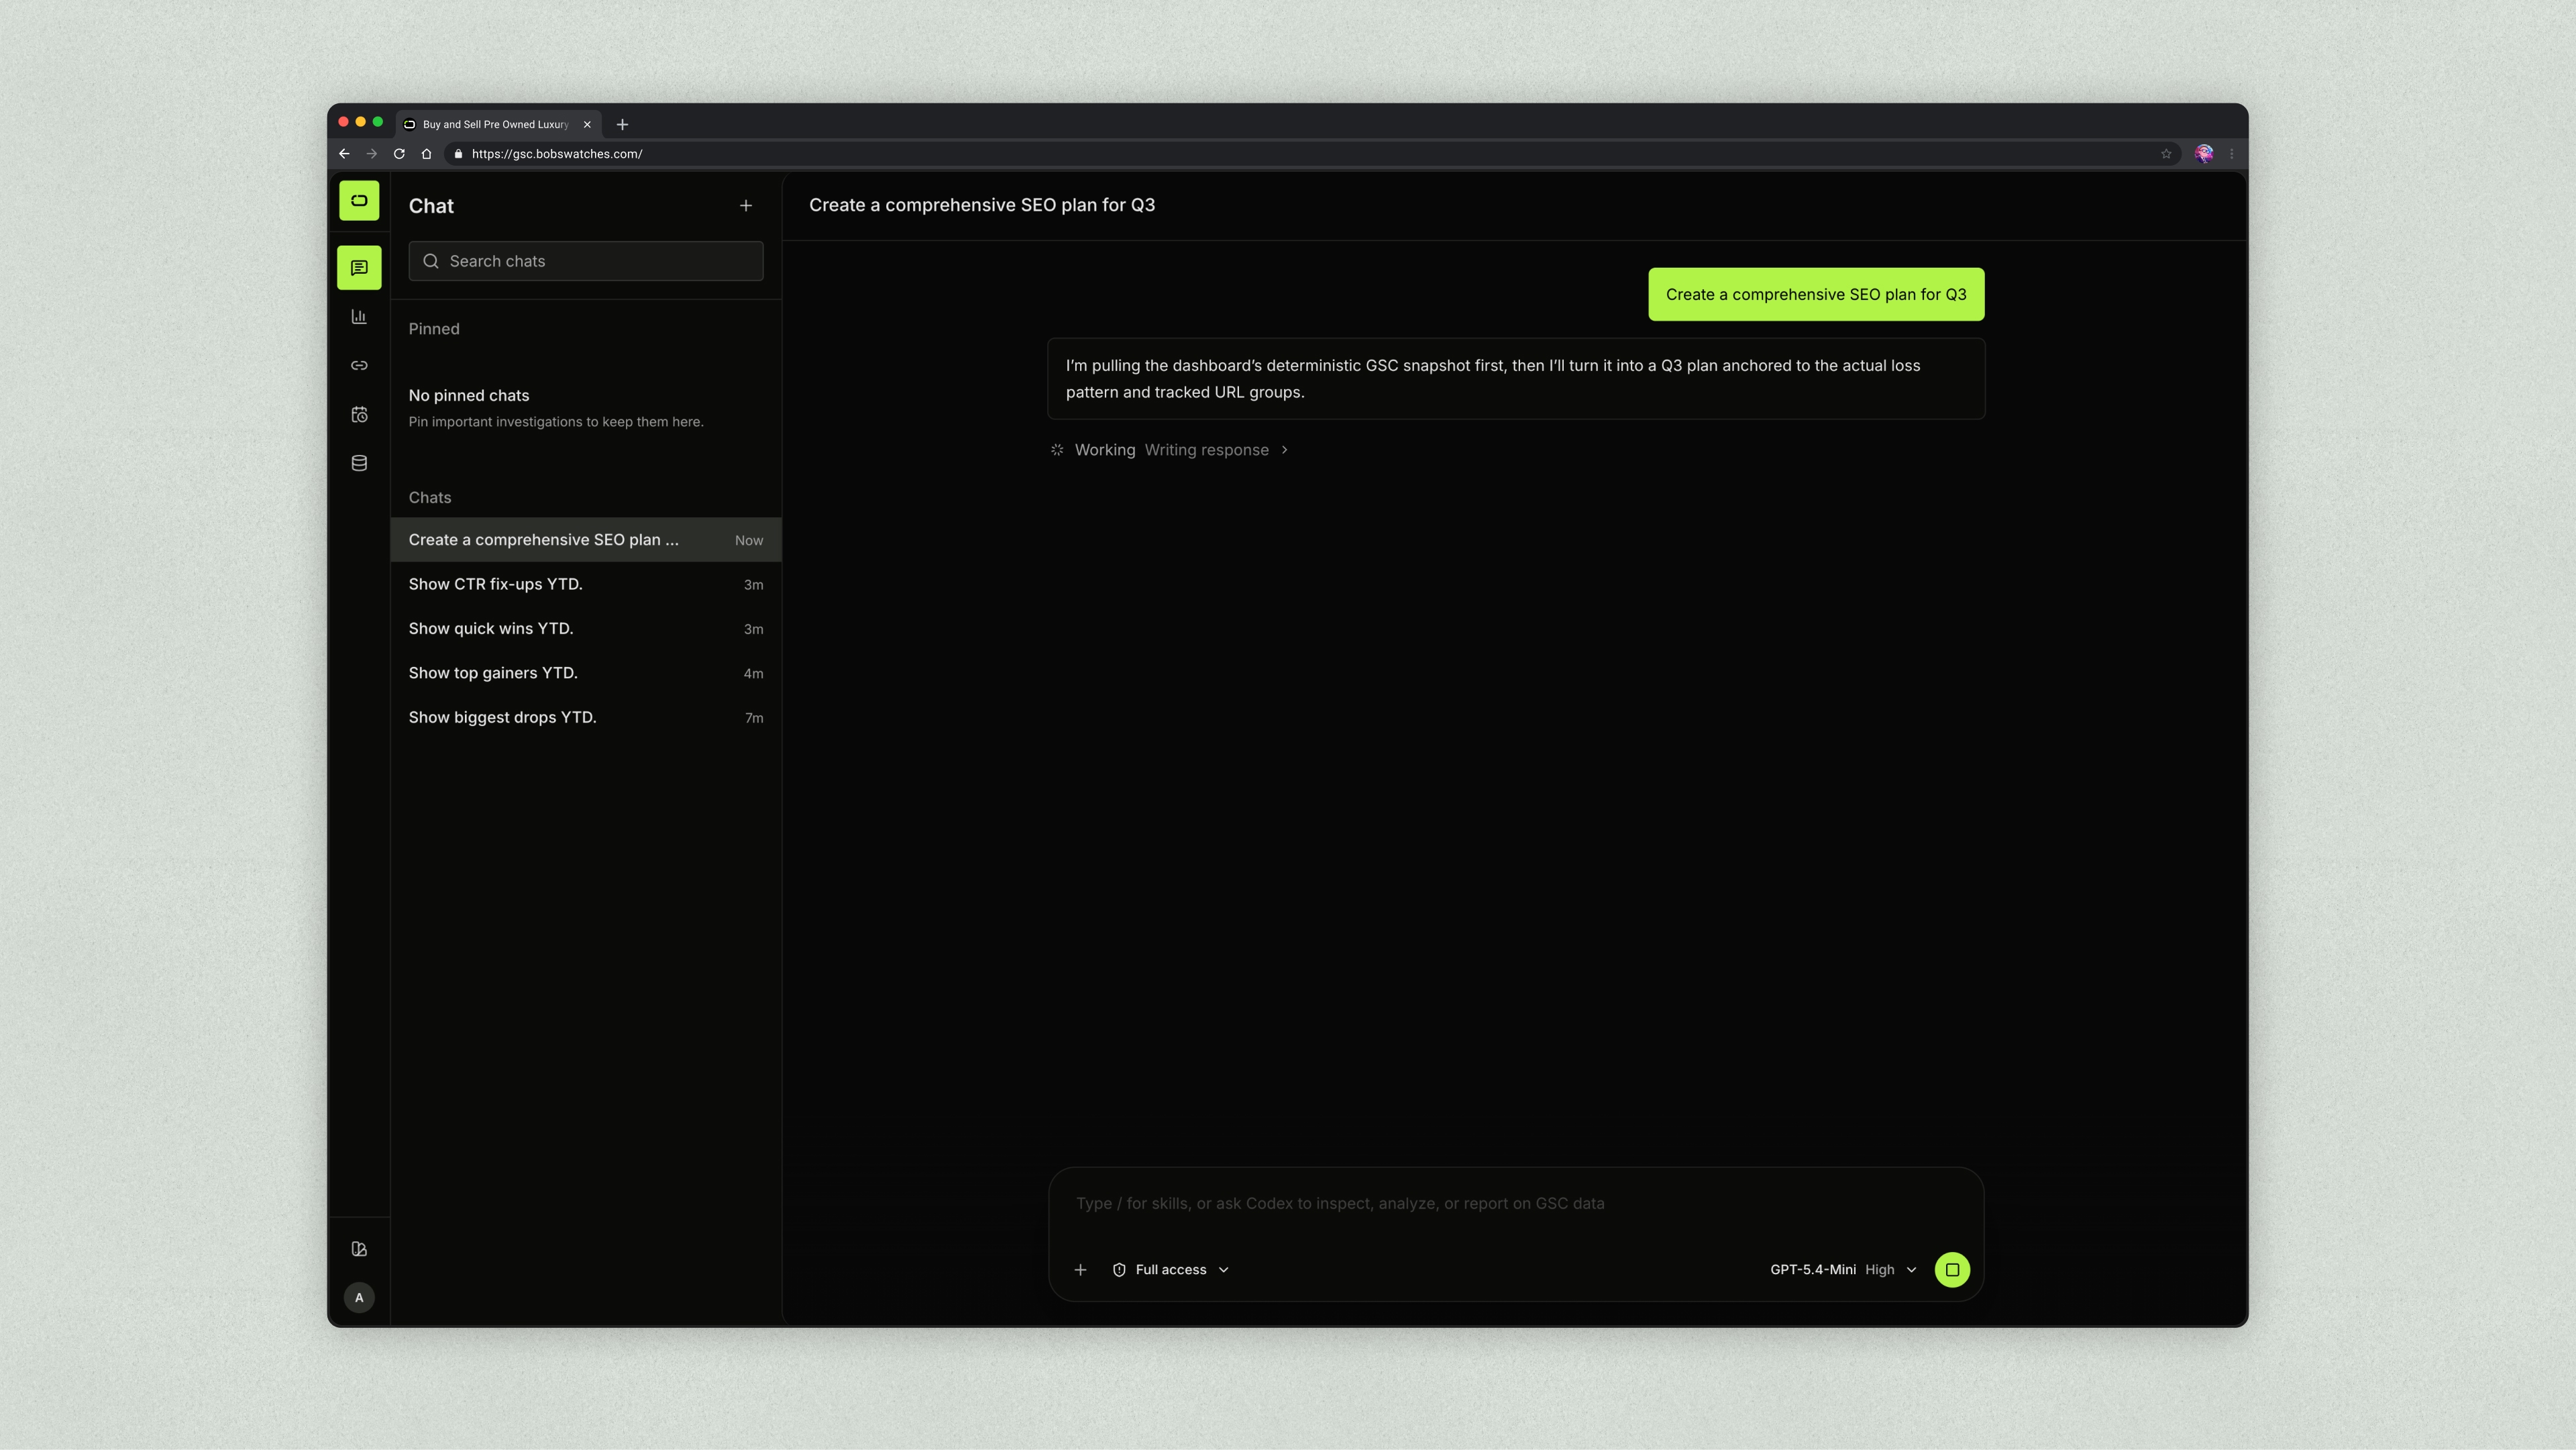The width and height of the screenshot is (2576, 1450).
Task: Click the green user message bubble
Action: [x=1816, y=295]
